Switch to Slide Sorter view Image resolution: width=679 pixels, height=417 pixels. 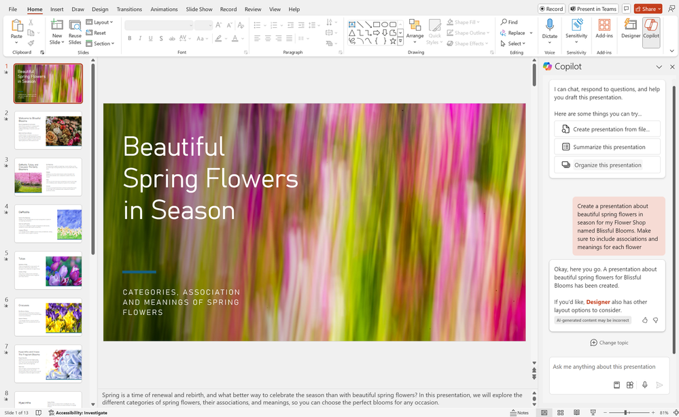559,412
